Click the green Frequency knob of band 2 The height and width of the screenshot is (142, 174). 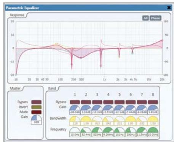click(x=86, y=130)
